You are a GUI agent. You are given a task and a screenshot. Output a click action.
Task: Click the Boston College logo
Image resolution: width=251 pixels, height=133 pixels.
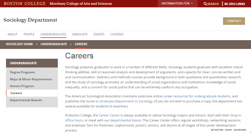pyautogui.click(x=25, y=4)
